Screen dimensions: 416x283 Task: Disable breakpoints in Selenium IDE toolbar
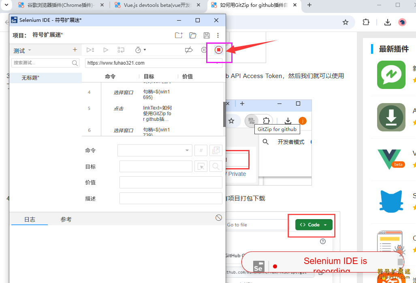click(189, 50)
